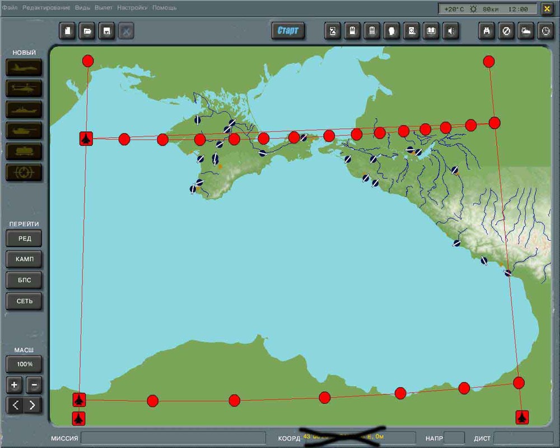Viewport: 560px width, 448px height.
Task: Click the clock time settings icon
Action: (x=545, y=31)
